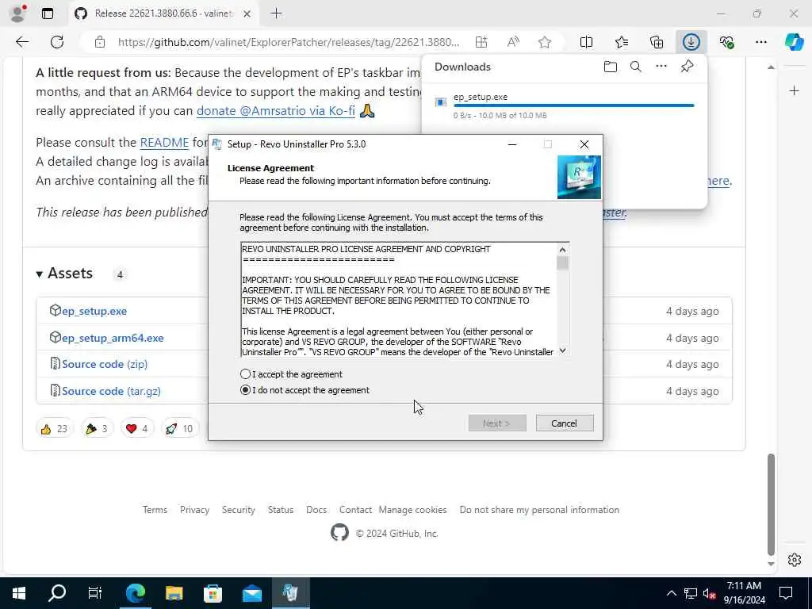
Task: Click license text scrollbar up arrow
Action: pos(562,250)
